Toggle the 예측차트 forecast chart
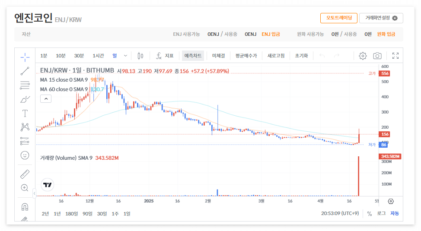This screenshot has height=231, width=421. (193, 56)
